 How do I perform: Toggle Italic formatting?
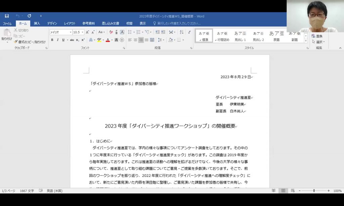tap(57, 40)
